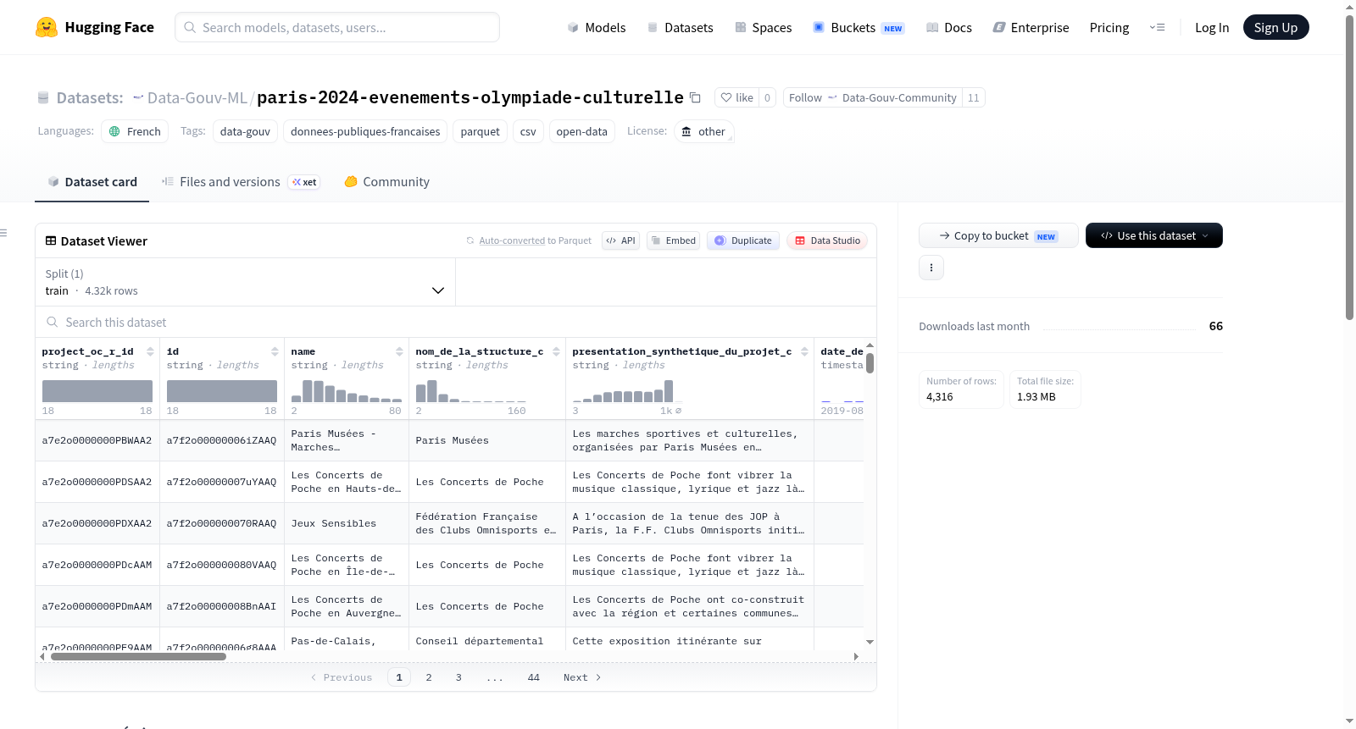
Task: Follow Data-Gouv-Community
Action: 873,97
